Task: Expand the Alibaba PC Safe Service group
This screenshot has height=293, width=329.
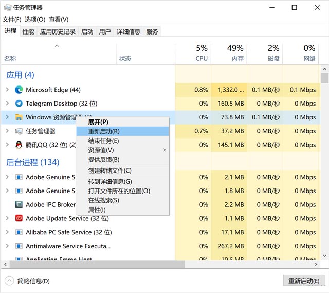Action: (x=7, y=232)
